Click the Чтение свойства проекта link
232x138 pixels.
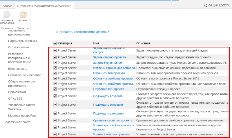point(111,134)
